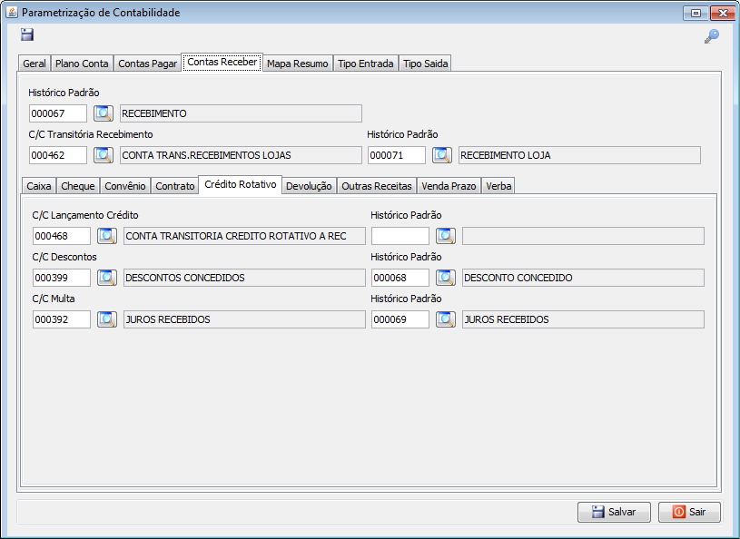Open the Devolução sub-tab

(x=309, y=186)
